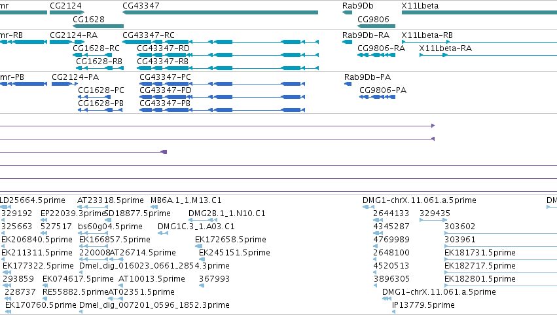Screen dimensions: 557x315
Task: Select the 2644133 feature label
Action: coord(391,213)
